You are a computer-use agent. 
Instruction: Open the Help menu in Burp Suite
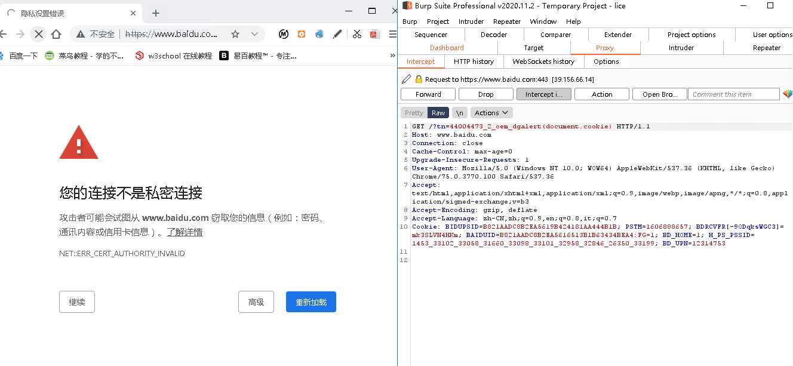(573, 21)
